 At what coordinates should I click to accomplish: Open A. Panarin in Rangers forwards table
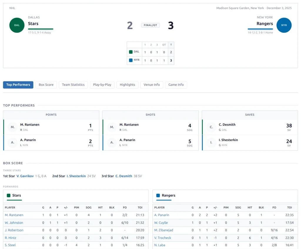pyautogui.click(x=162, y=215)
